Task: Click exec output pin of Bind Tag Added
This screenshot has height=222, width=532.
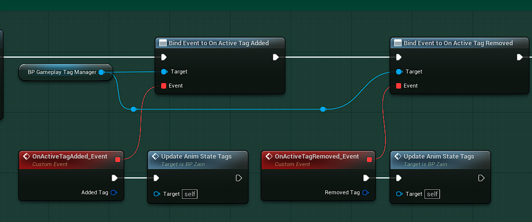Action: 275,57
